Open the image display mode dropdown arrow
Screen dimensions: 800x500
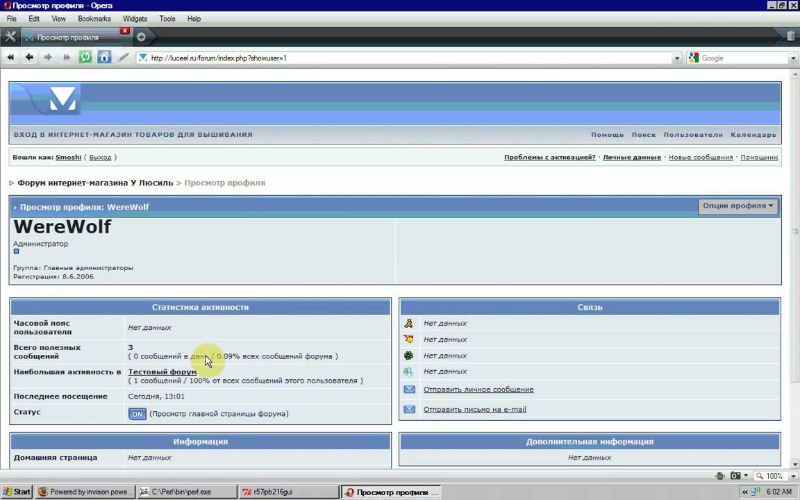(x=746, y=476)
